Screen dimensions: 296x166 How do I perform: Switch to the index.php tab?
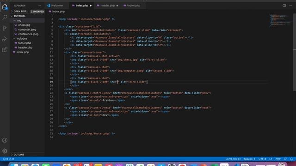(81, 6)
